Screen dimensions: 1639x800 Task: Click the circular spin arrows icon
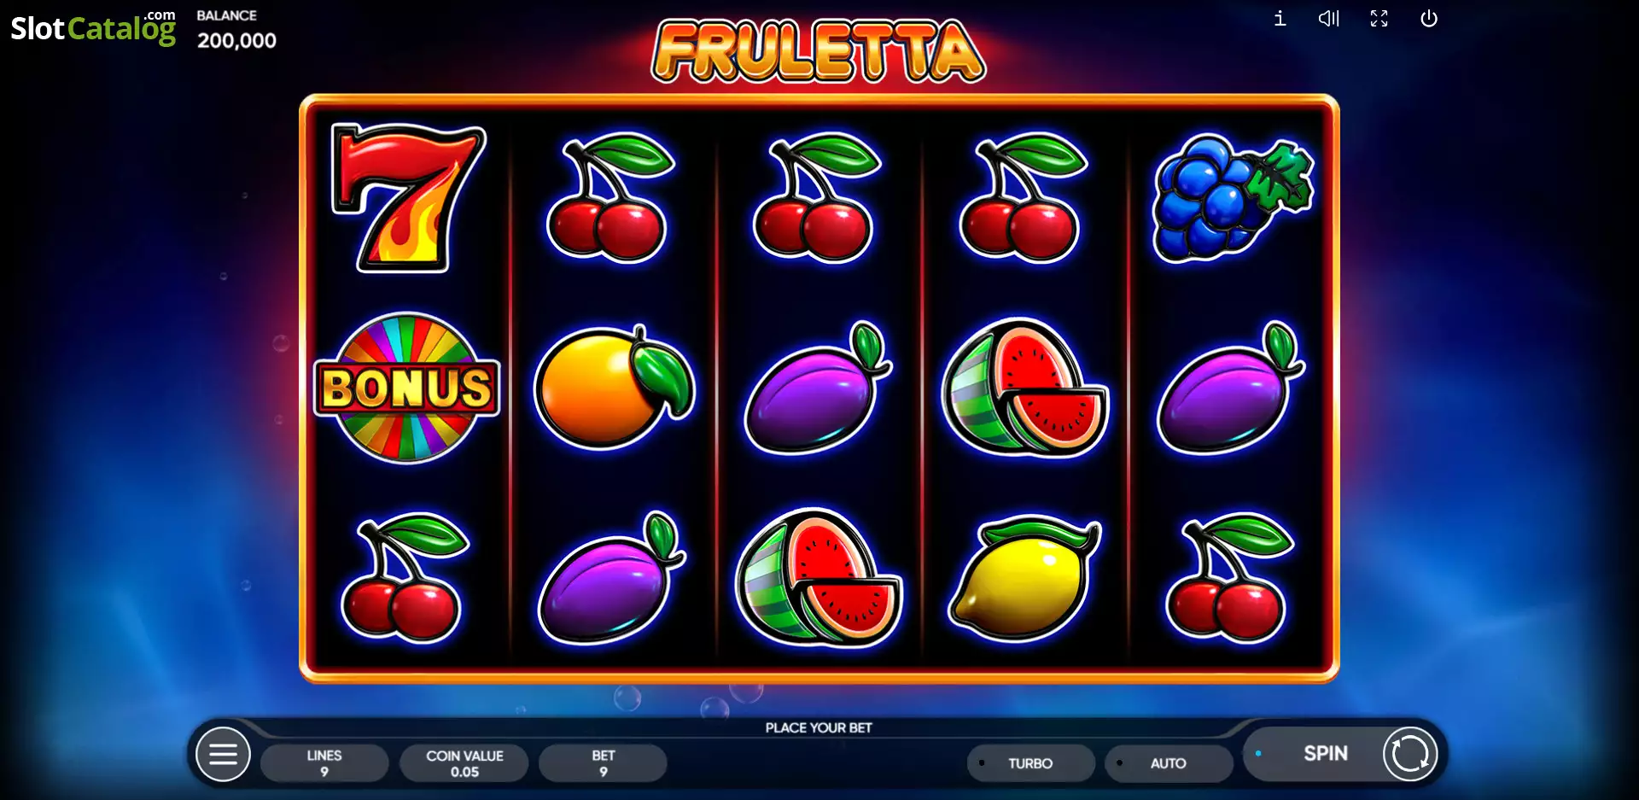pyautogui.click(x=1409, y=754)
